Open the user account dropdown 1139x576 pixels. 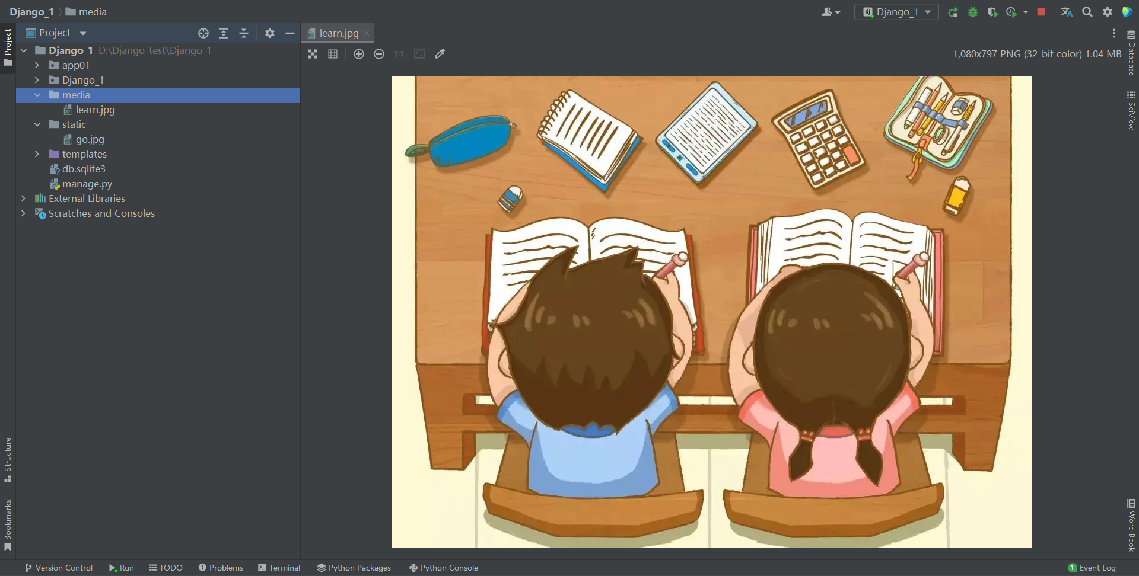[x=831, y=12]
